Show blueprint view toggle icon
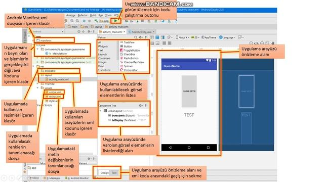324x182 pixels. (x=157, y=37)
